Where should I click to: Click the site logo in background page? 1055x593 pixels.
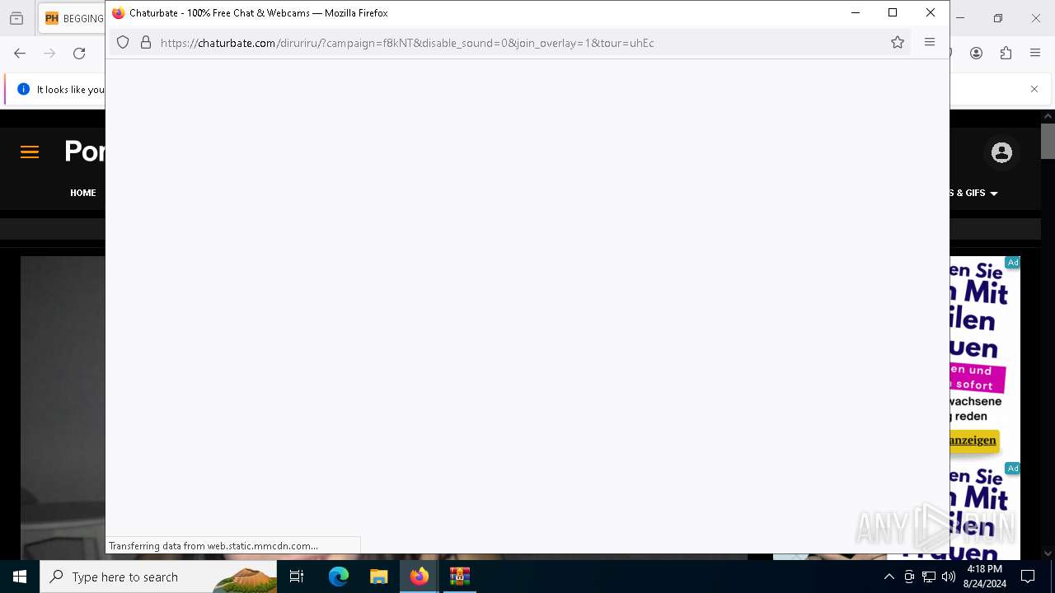[85, 152]
